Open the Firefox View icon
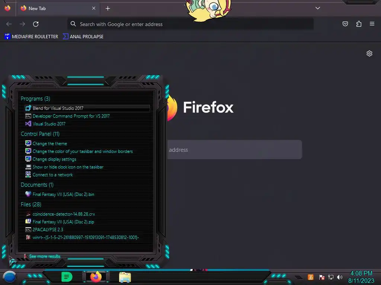Viewport: 381px width, 285px height. click(7, 8)
